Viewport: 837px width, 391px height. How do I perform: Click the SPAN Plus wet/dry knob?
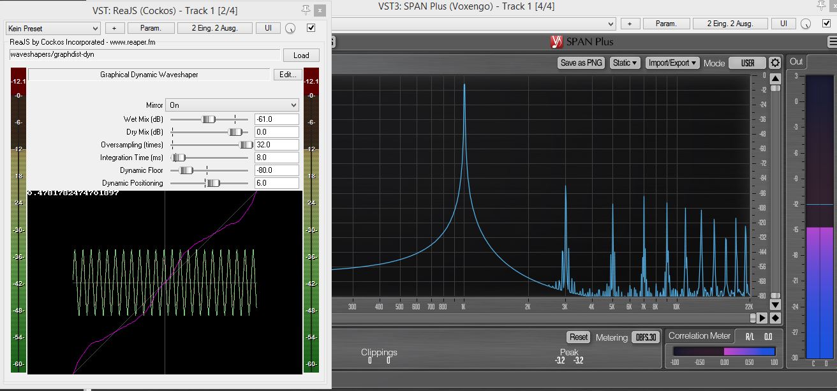pyautogui.click(x=806, y=24)
